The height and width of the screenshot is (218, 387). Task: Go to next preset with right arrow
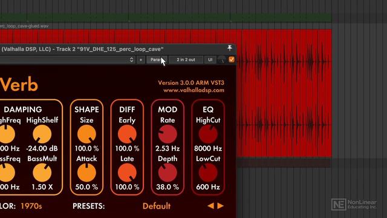point(220,206)
